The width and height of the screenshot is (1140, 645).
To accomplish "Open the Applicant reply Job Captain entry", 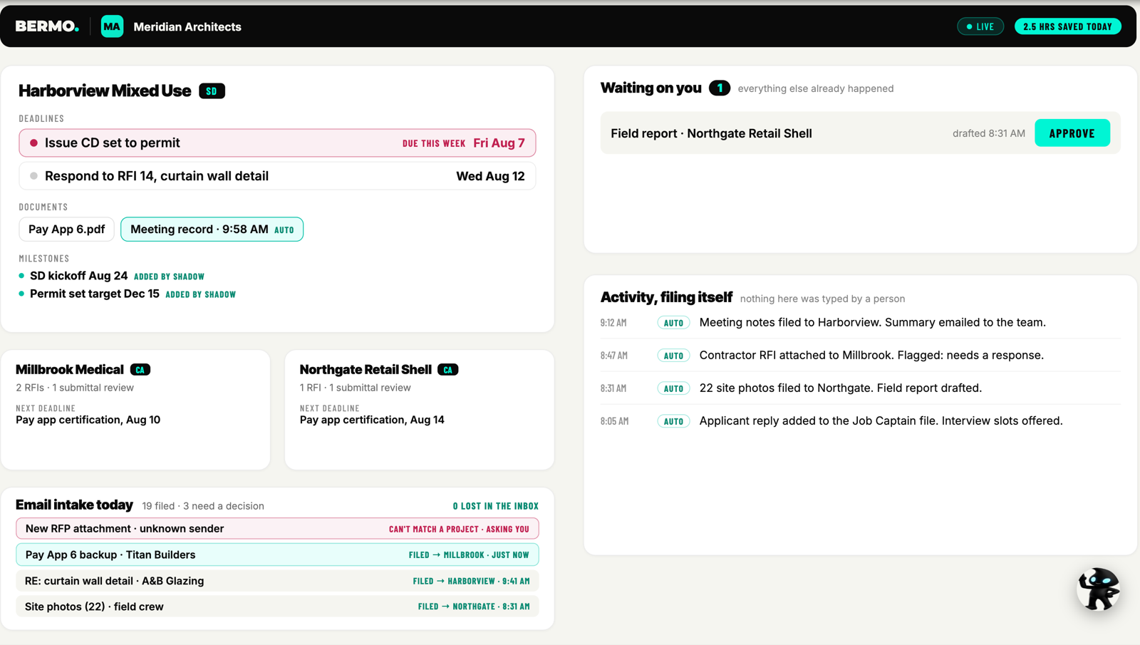I will pos(860,421).
